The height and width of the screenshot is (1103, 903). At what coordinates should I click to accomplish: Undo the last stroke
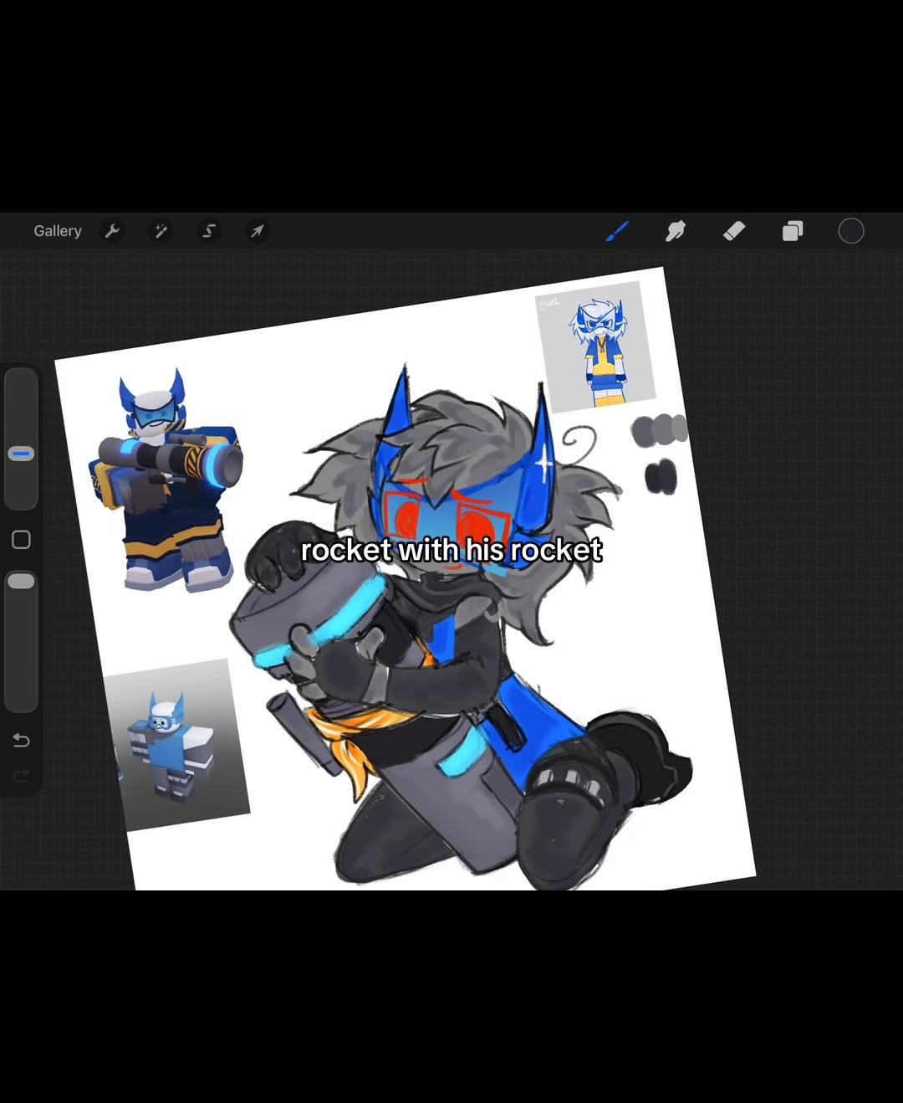21,740
